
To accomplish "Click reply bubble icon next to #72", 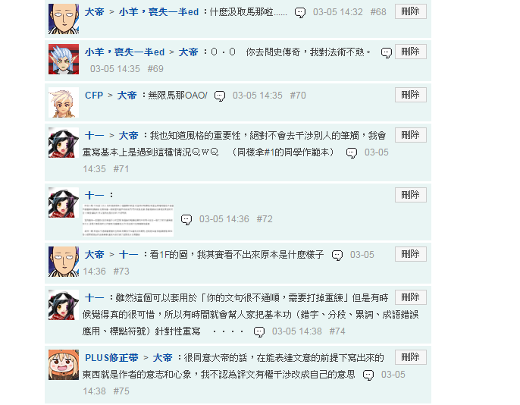I will [x=186, y=220].
